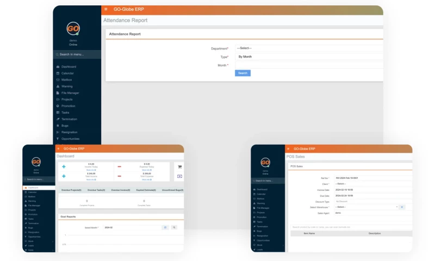Click the money icon below the cart icon
435x261 pixels.
[x=179, y=176]
